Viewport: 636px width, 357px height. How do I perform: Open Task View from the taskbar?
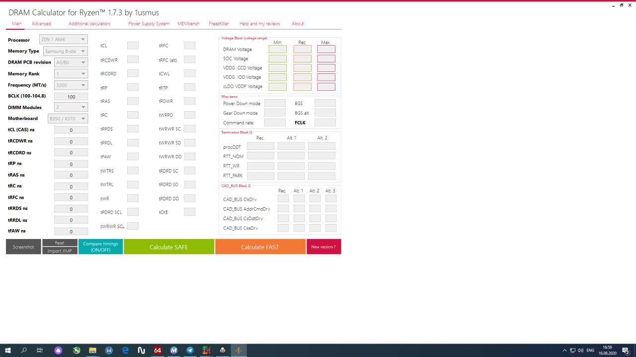40,350
